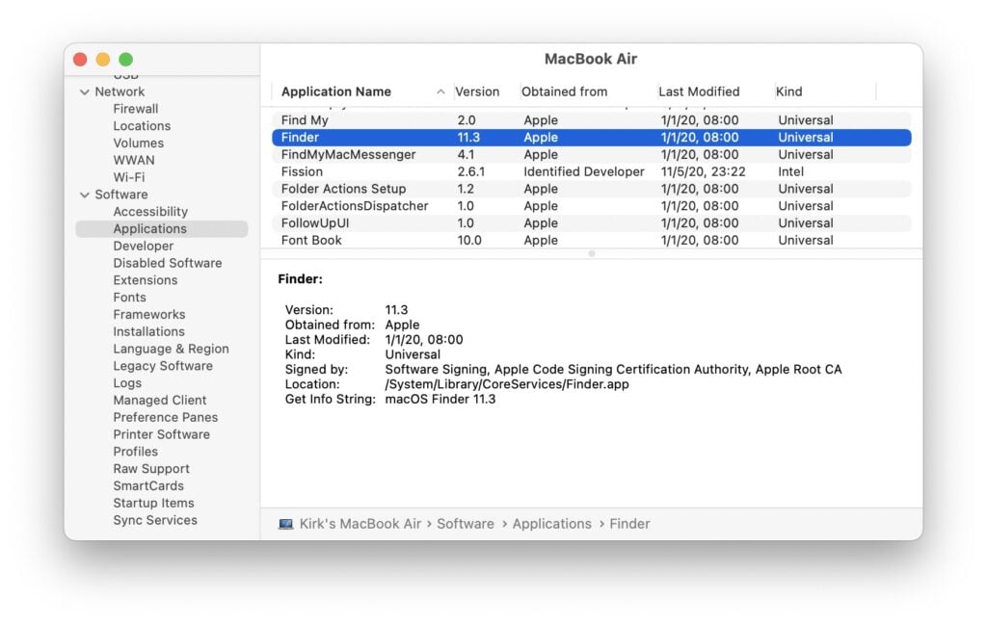Select Wi-Fi in the sidebar
This screenshot has width=987, height=625.
click(x=127, y=176)
